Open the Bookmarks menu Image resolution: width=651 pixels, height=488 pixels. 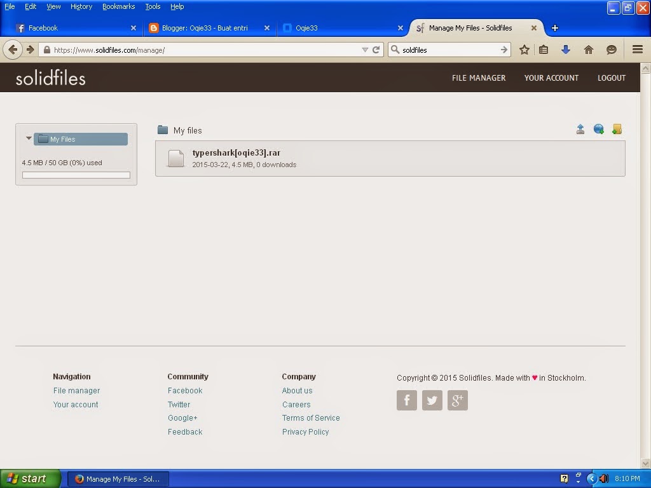pos(118,6)
